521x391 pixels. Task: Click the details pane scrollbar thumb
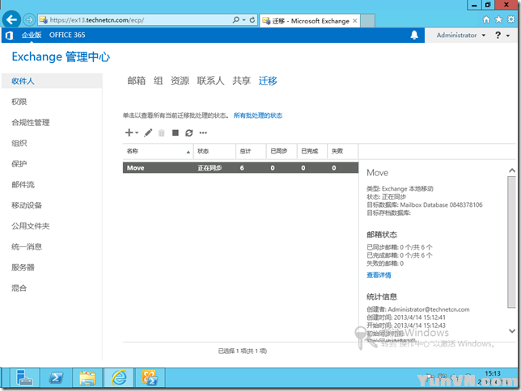click(511, 242)
